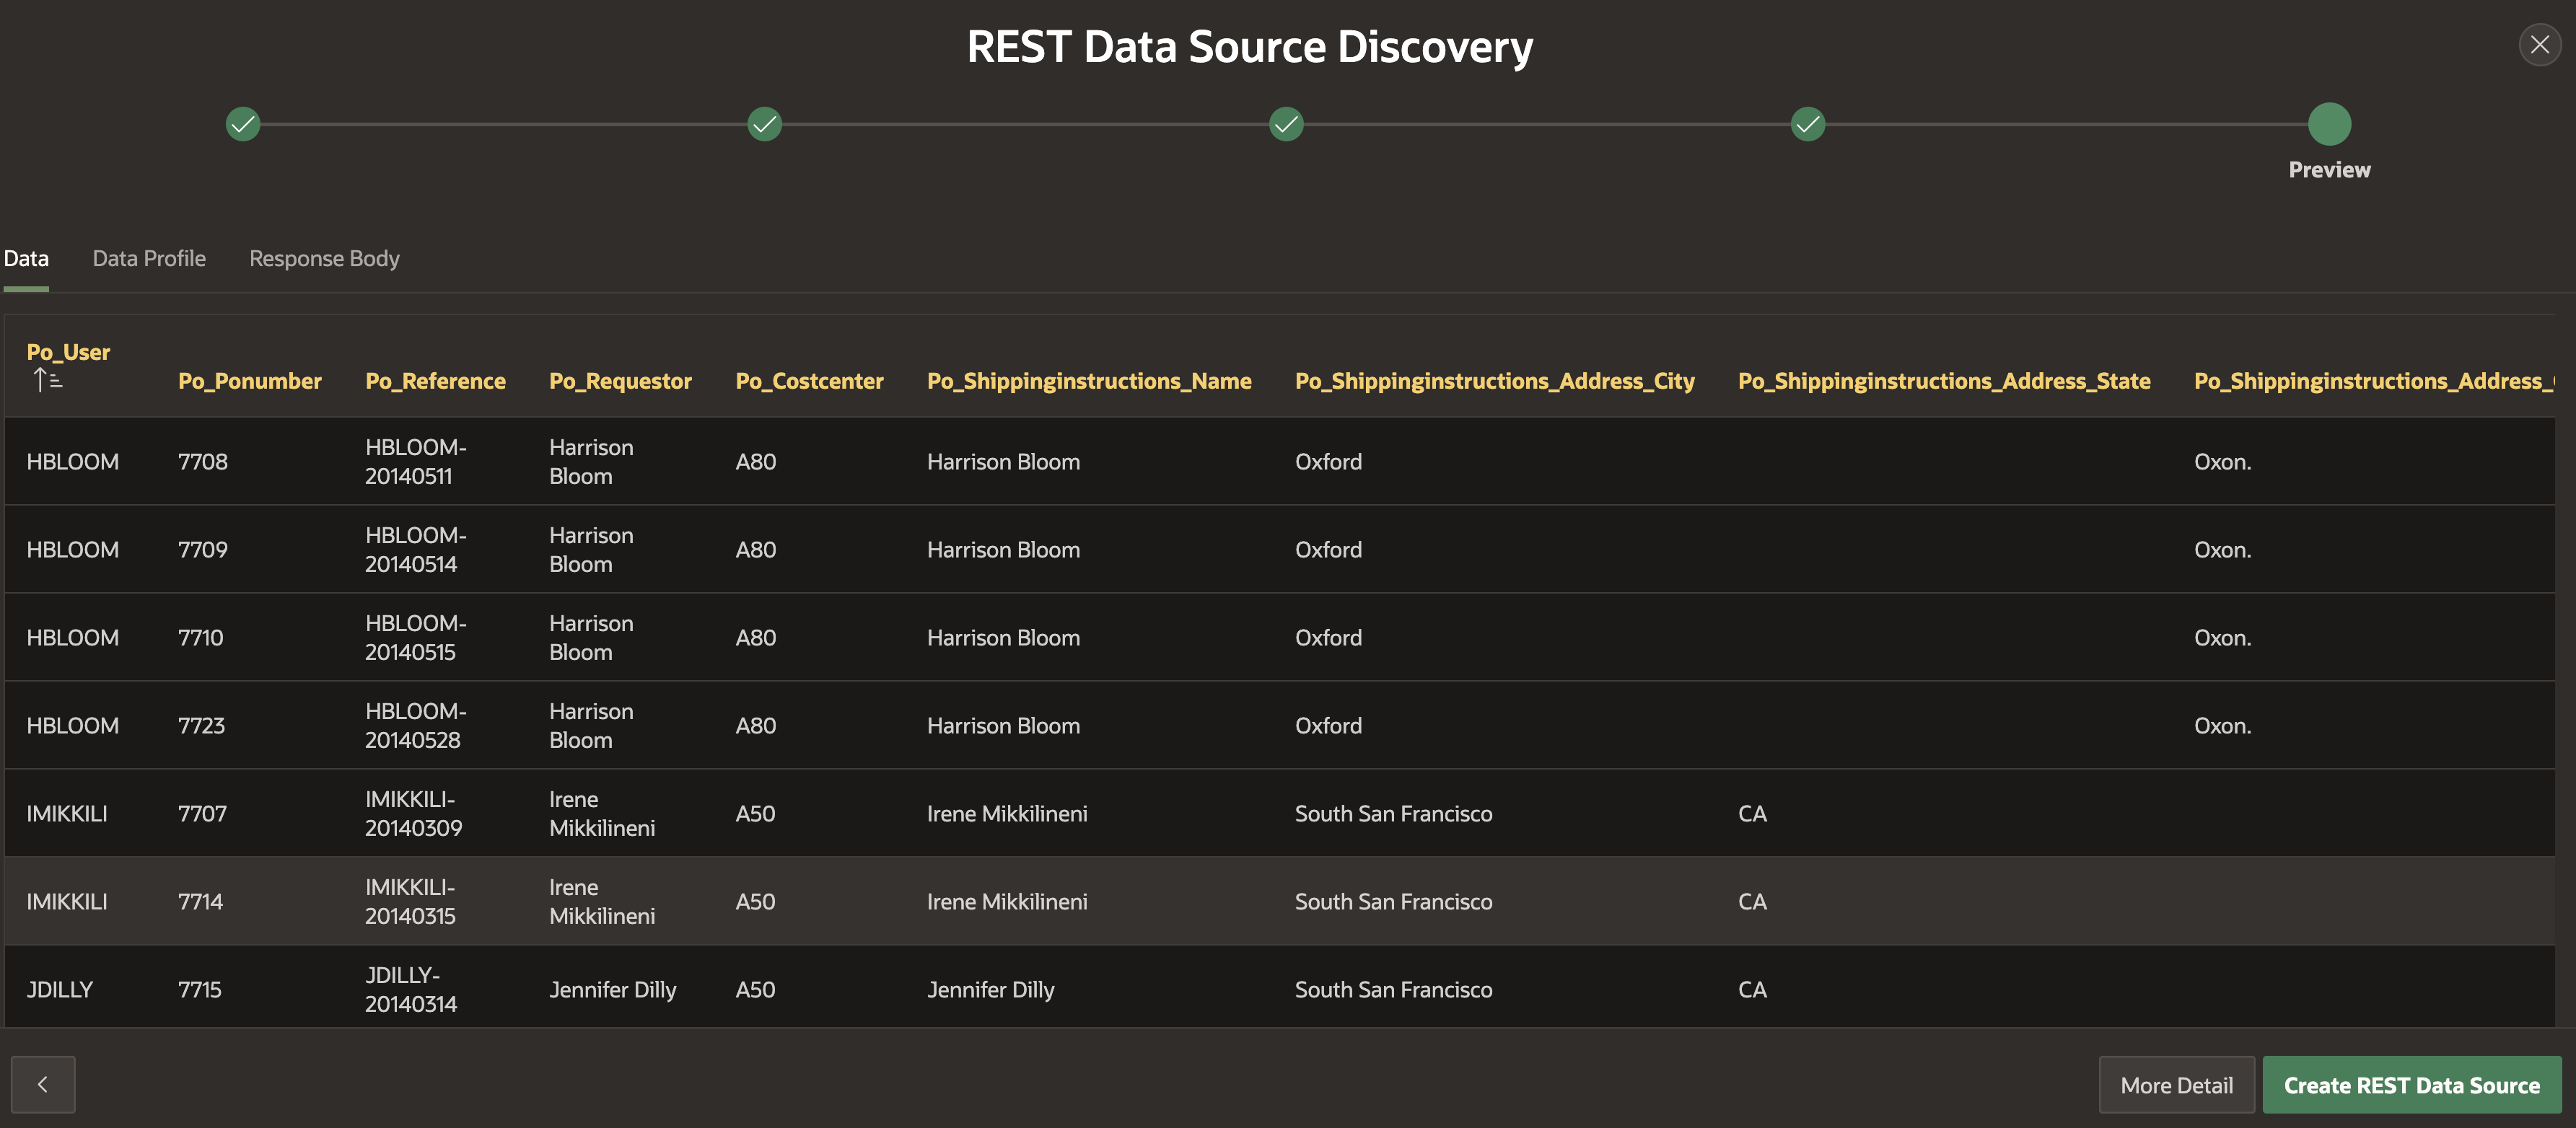This screenshot has height=1128, width=2576.
Task: Open the Response Body tab
Action: [x=324, y=259]
